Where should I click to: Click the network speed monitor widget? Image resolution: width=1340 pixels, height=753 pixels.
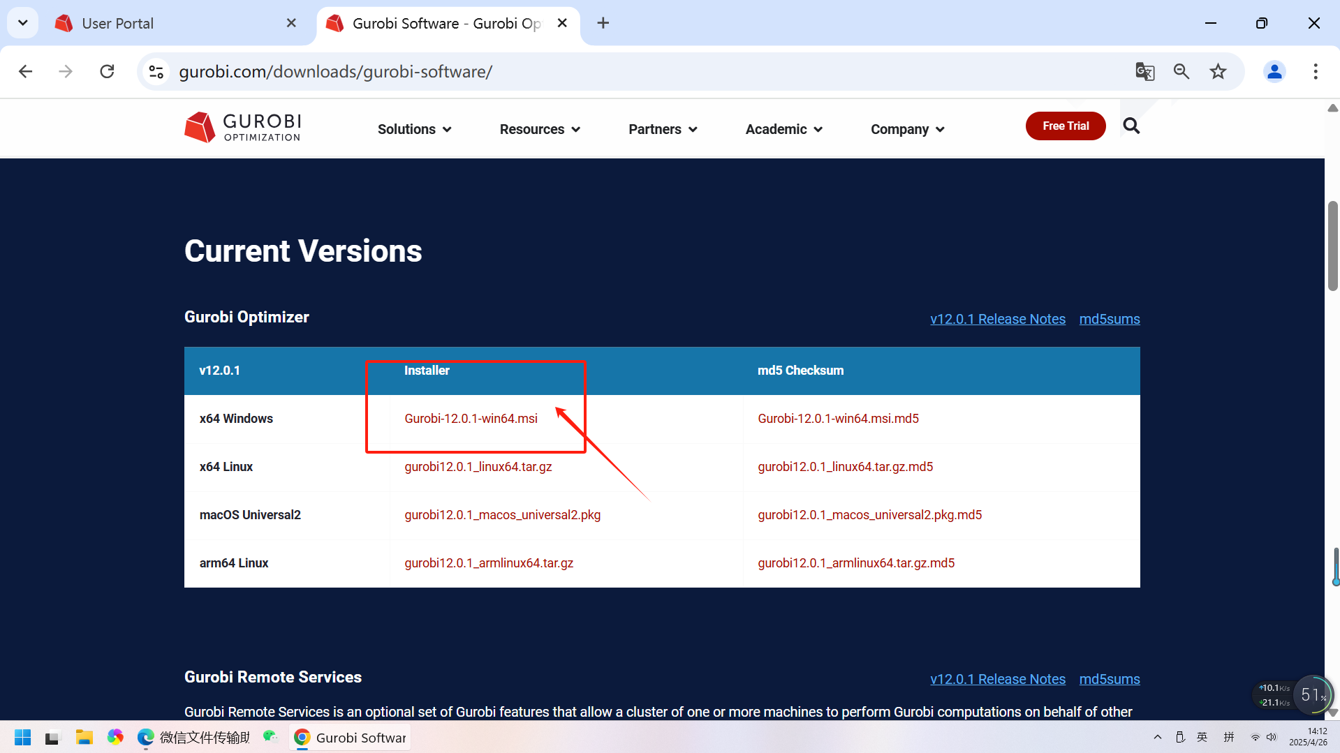click(1292, 695)
